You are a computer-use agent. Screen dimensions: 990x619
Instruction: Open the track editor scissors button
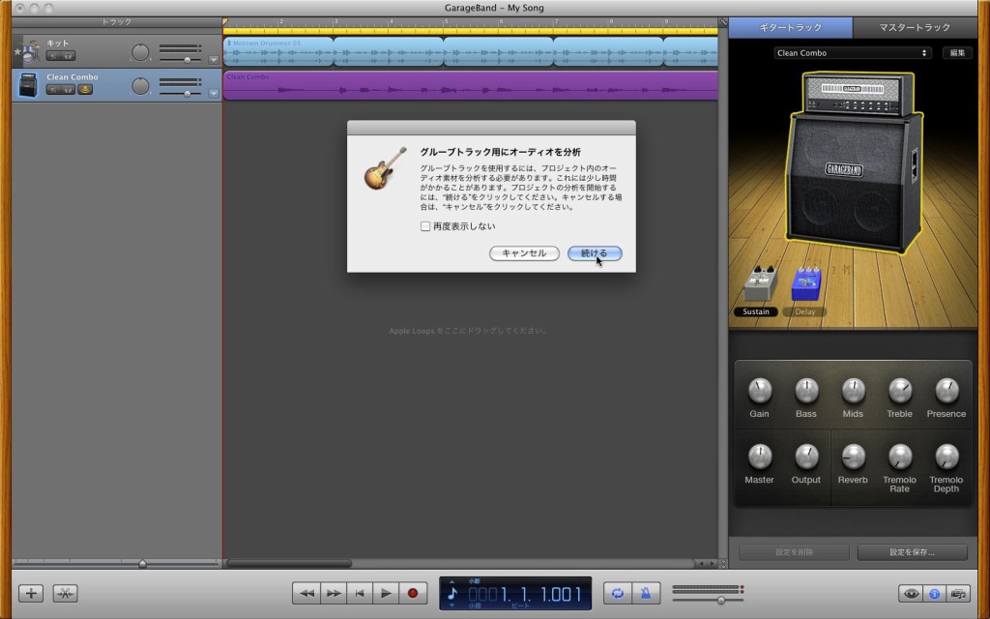(x=65, y=594)
